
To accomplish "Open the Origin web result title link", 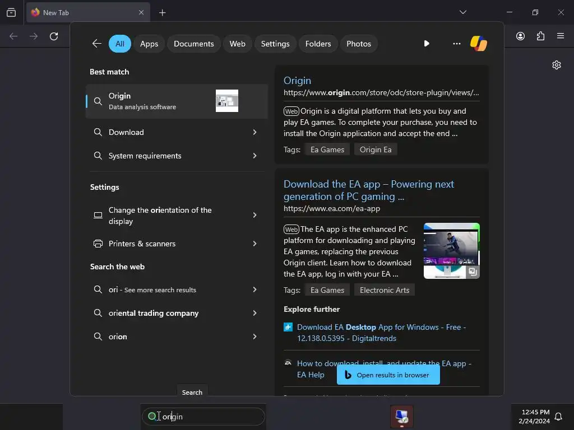I will [297, 81].
